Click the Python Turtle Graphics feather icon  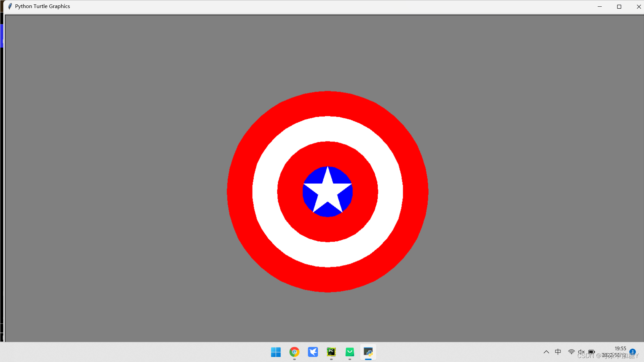(10, 6)
